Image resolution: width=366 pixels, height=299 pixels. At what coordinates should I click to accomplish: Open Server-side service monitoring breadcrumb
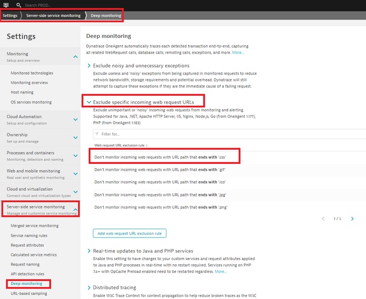tap(53, 16)
